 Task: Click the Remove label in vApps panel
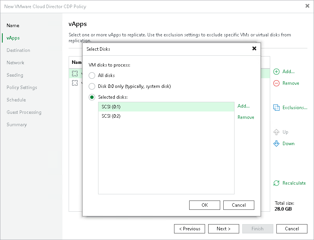pos(291,83)
